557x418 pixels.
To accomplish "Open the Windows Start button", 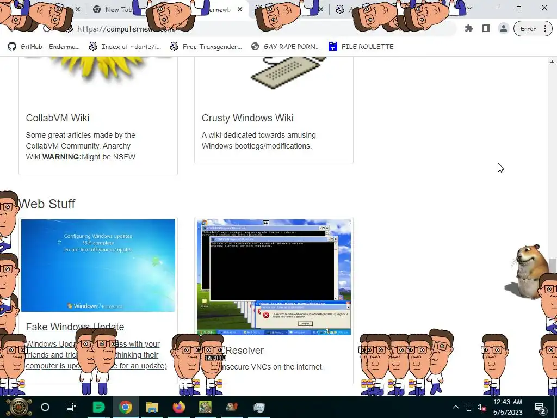I will point(18,407).
